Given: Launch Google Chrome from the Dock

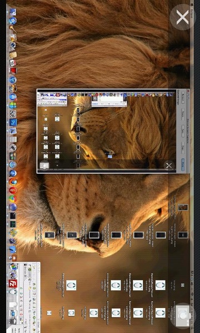Looking at the screenshot, I should click(x=13, y=199).
